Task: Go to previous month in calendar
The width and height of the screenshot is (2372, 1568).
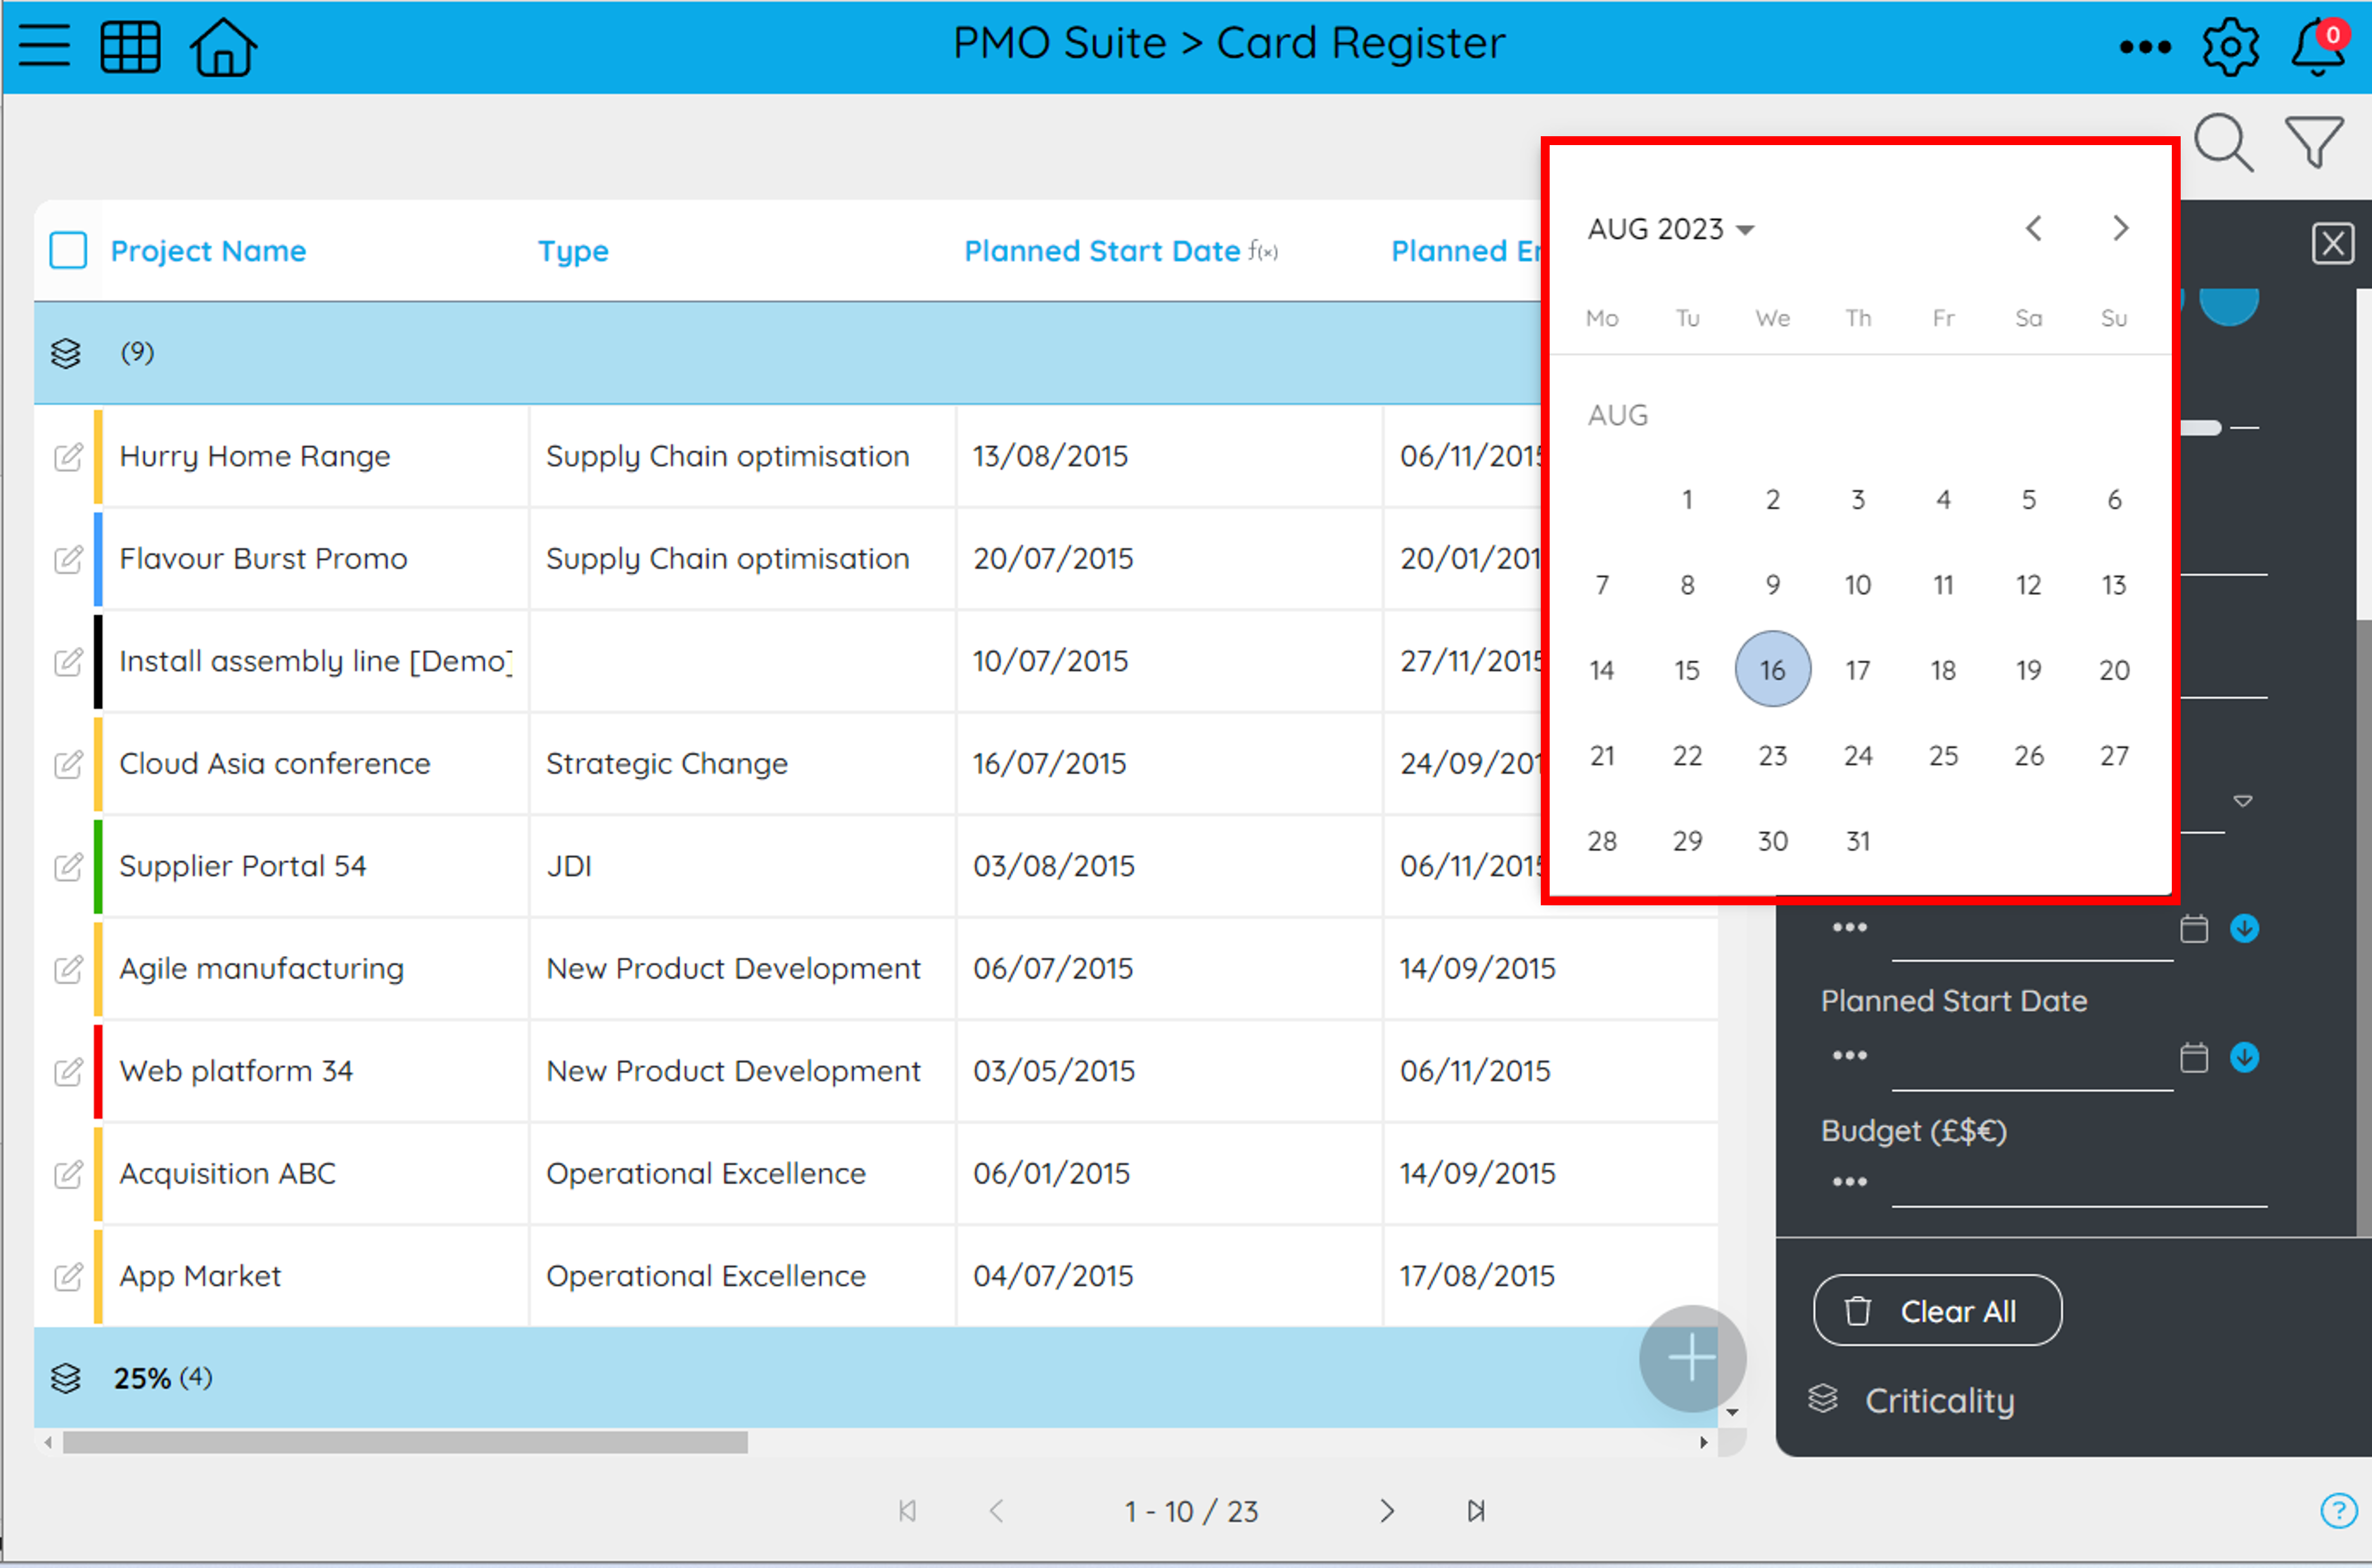Action: coord(2034,229)
